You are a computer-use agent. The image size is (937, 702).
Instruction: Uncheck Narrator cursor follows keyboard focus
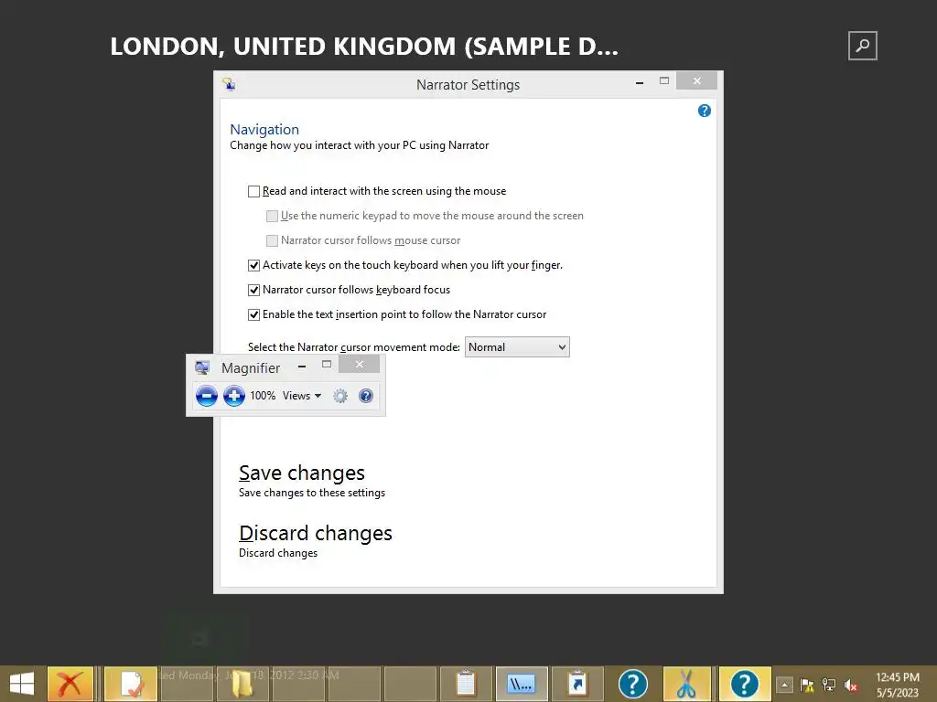click(x=254, y=290)
